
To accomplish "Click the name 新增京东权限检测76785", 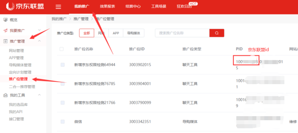I will (x=95, y=84).
